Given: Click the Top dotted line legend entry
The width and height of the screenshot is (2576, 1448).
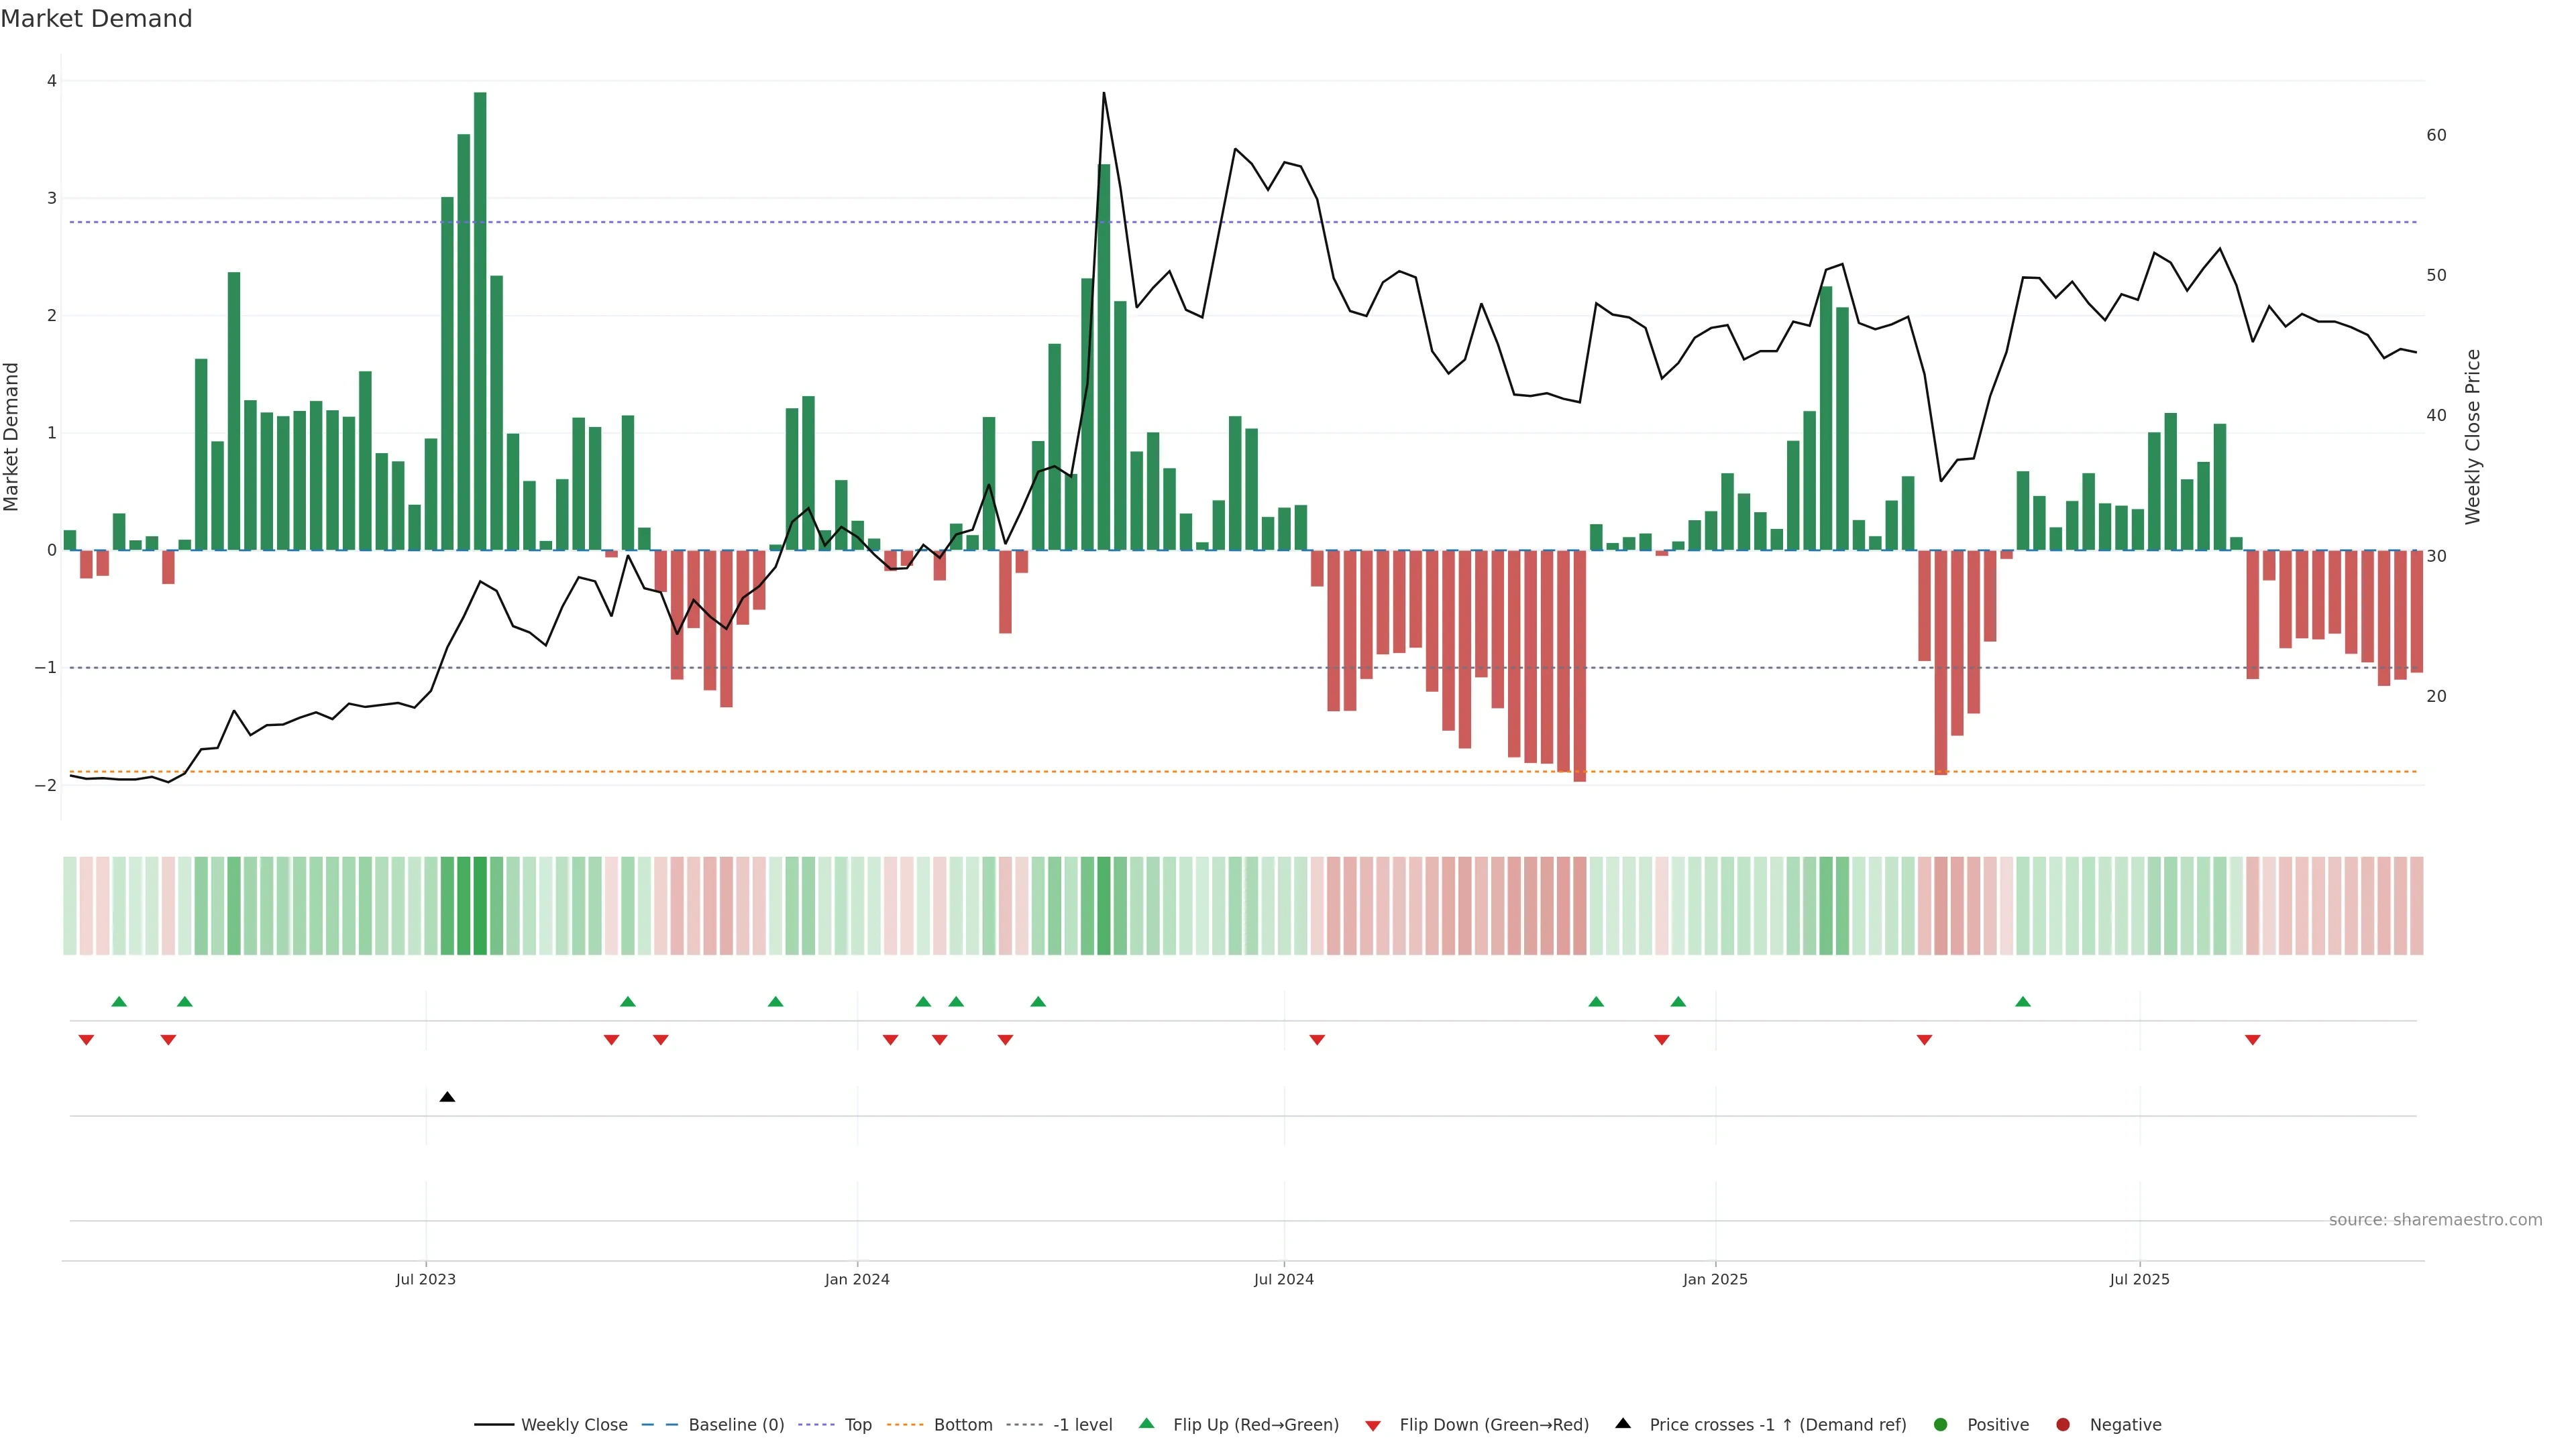Looking at the screenshot, I should [857, 1425].
